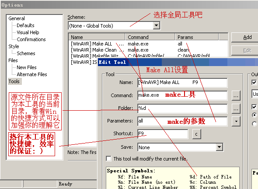Select Visual Help tree item
258x189 pixels.
click(x=28, y=32)
